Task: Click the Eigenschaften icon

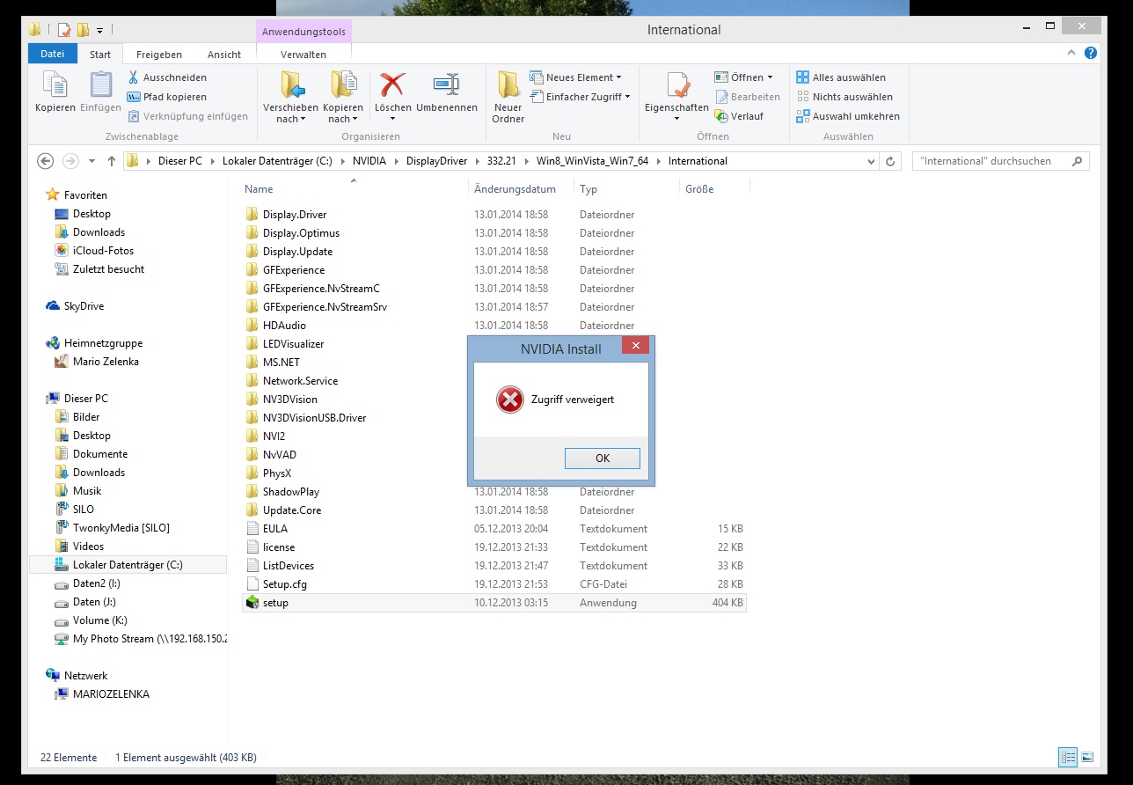Action: coord(676,86)
